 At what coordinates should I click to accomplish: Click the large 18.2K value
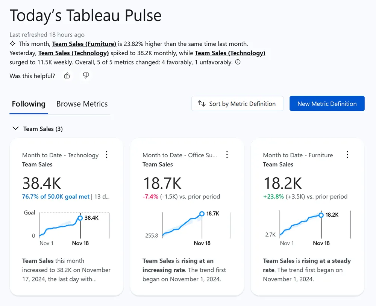[x=283, y=183]
